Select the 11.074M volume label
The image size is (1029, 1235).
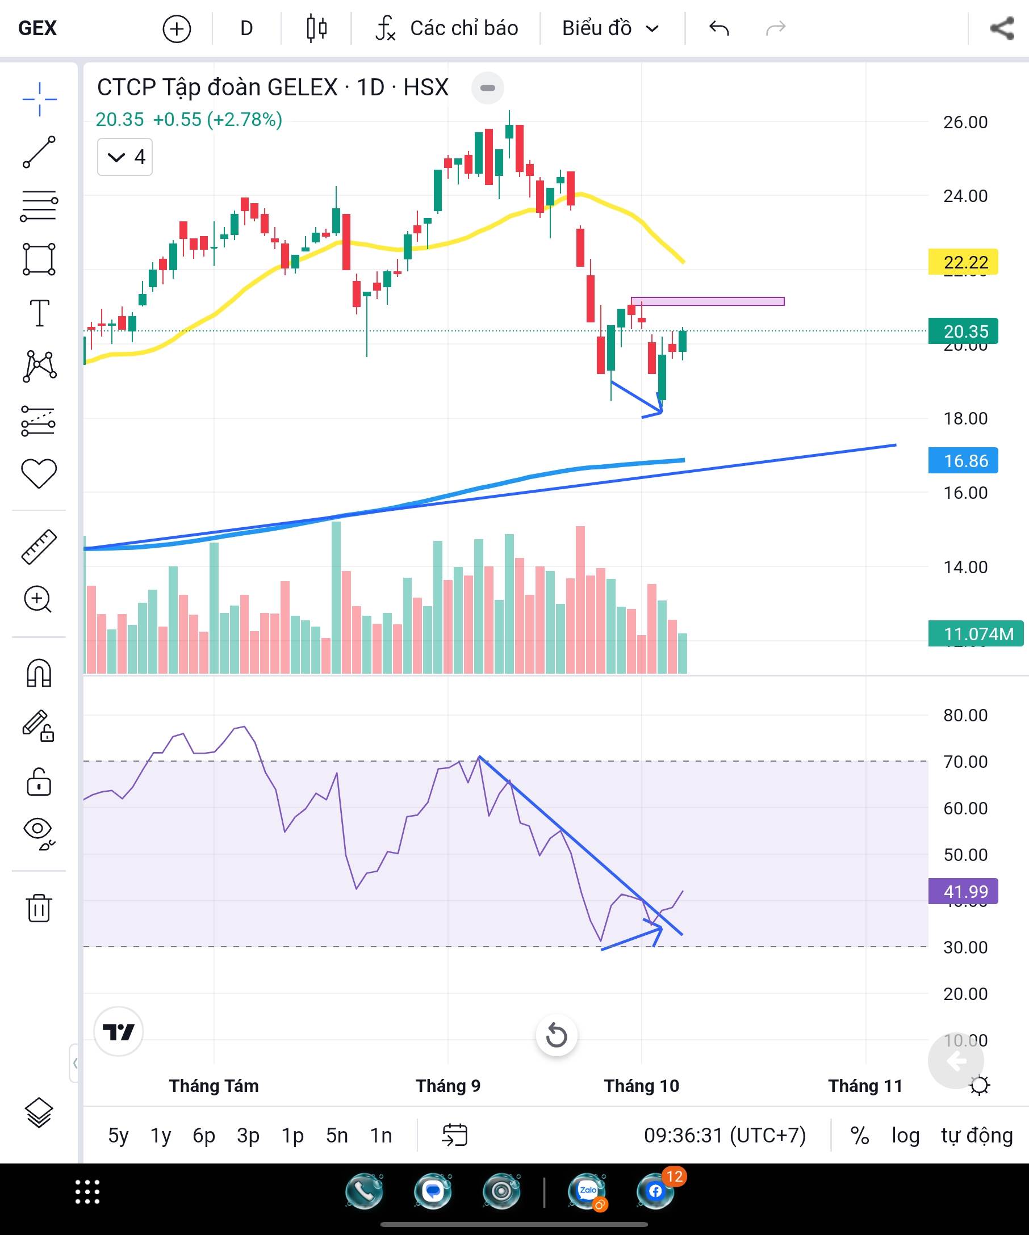pos(976,634)
